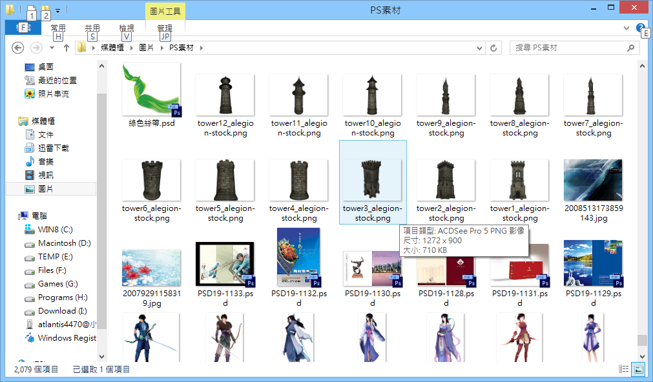Screen dimensions: 653x382
Task: Select WIN8 (C:) drive in sidebar
Action: [55, 229]
